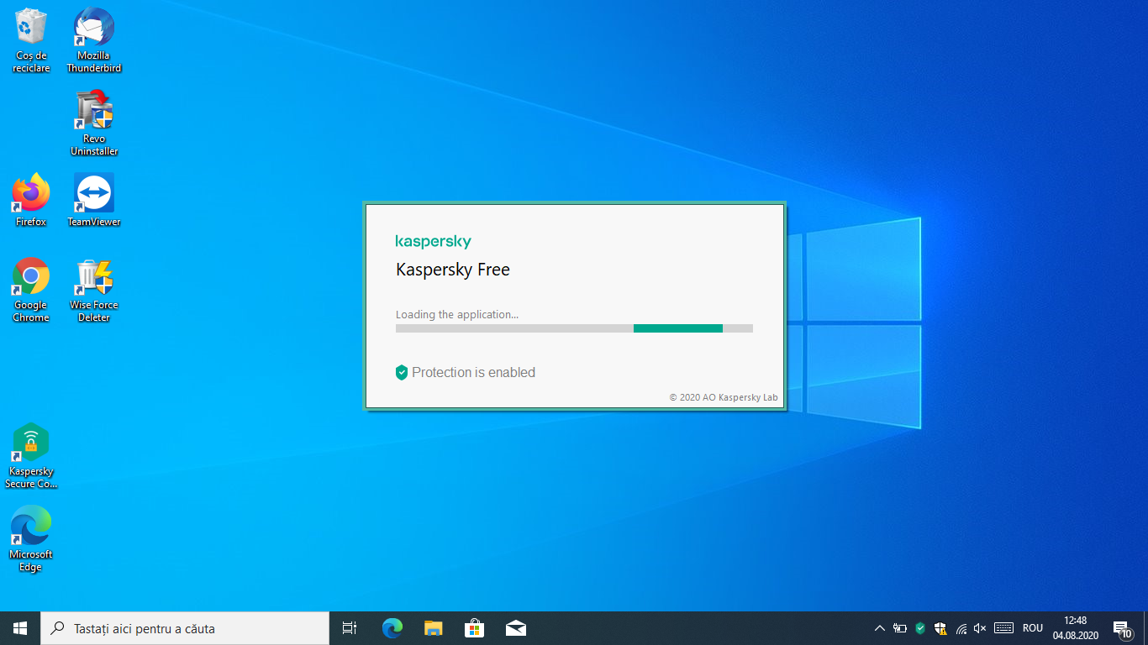Click the muted volume tray icon

tap(980, 628)
